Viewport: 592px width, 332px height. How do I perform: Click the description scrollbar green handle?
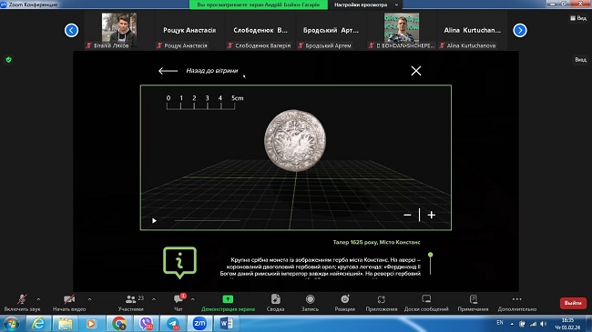[431, 255]
